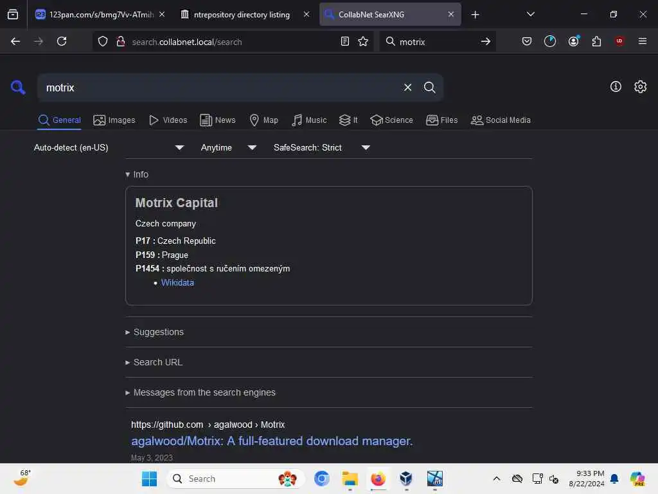Open the Chromium browser taskbar icon

click(x=322, y=479)
